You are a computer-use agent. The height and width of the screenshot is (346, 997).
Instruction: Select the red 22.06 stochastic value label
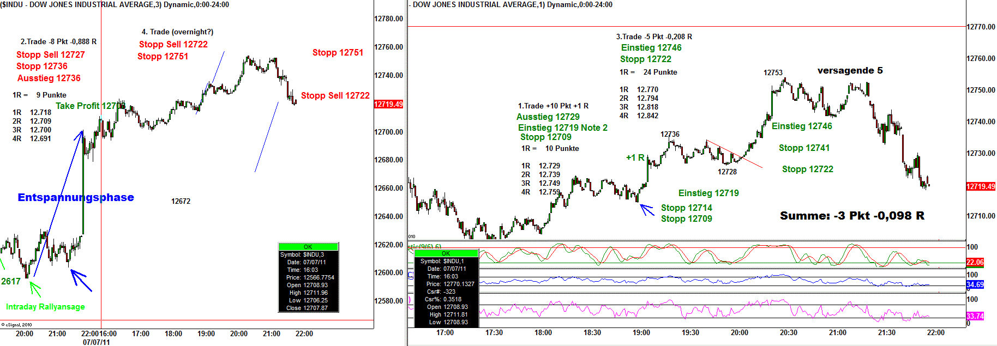click(x=975, y=263)
